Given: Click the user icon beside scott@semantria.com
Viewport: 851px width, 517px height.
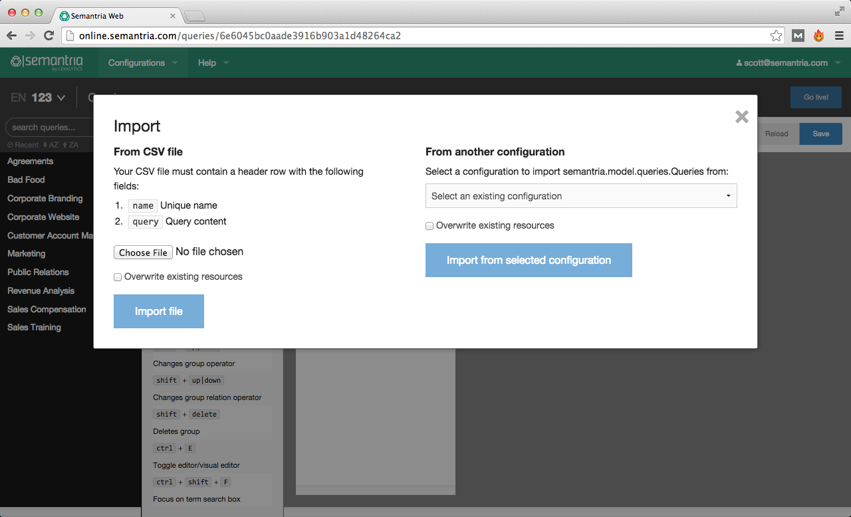Looking at the screenshot, I should coord(739,62).
